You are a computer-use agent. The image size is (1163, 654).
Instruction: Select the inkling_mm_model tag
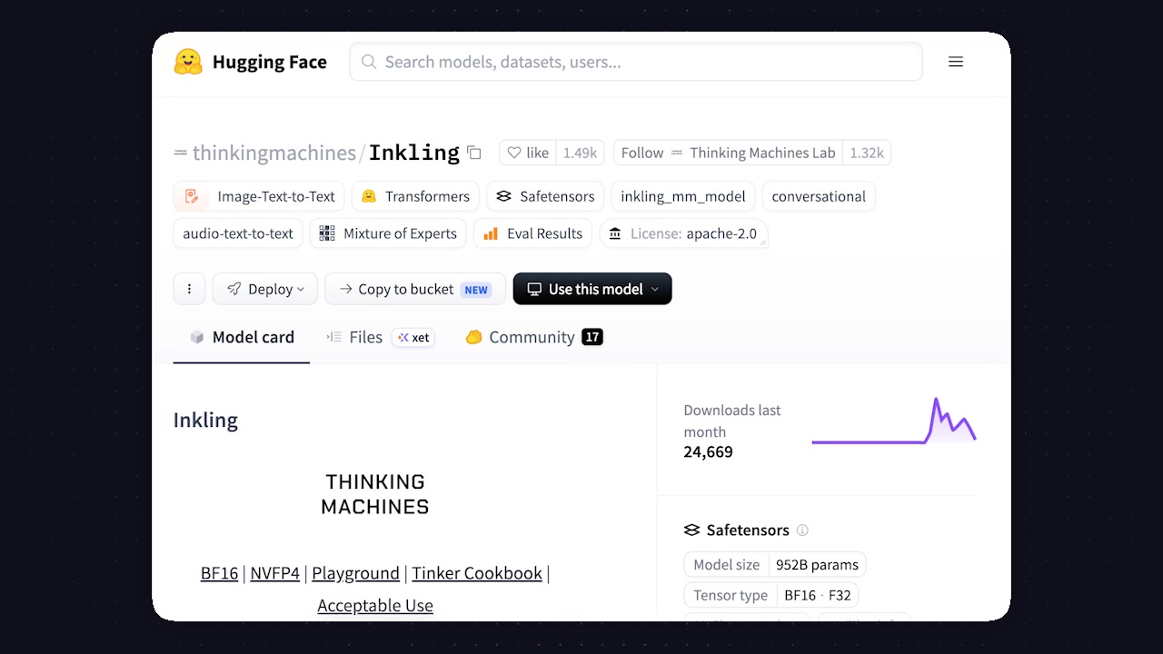682,196
